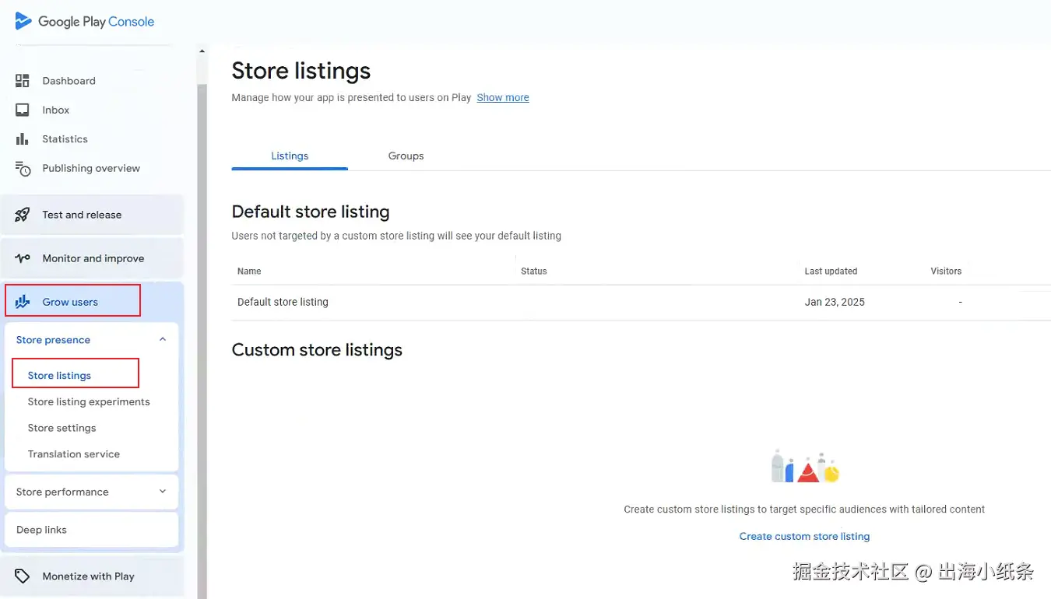Click the Show more link
This screenshot has width=1051, height=599.
(503, 98)
